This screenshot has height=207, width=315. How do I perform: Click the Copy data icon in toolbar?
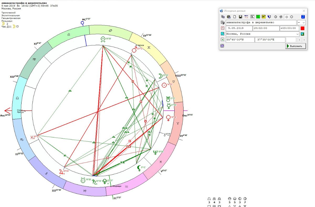pos(223,17)
